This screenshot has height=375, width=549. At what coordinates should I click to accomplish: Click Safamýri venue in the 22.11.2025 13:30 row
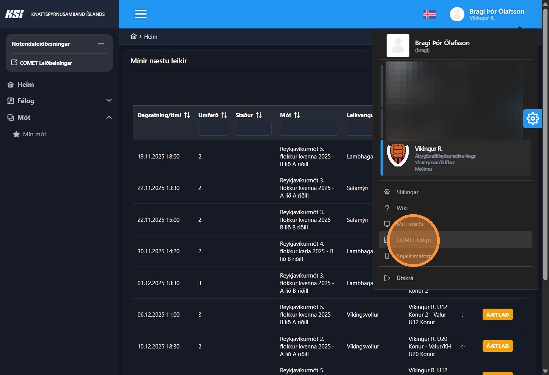coord(357,188)
